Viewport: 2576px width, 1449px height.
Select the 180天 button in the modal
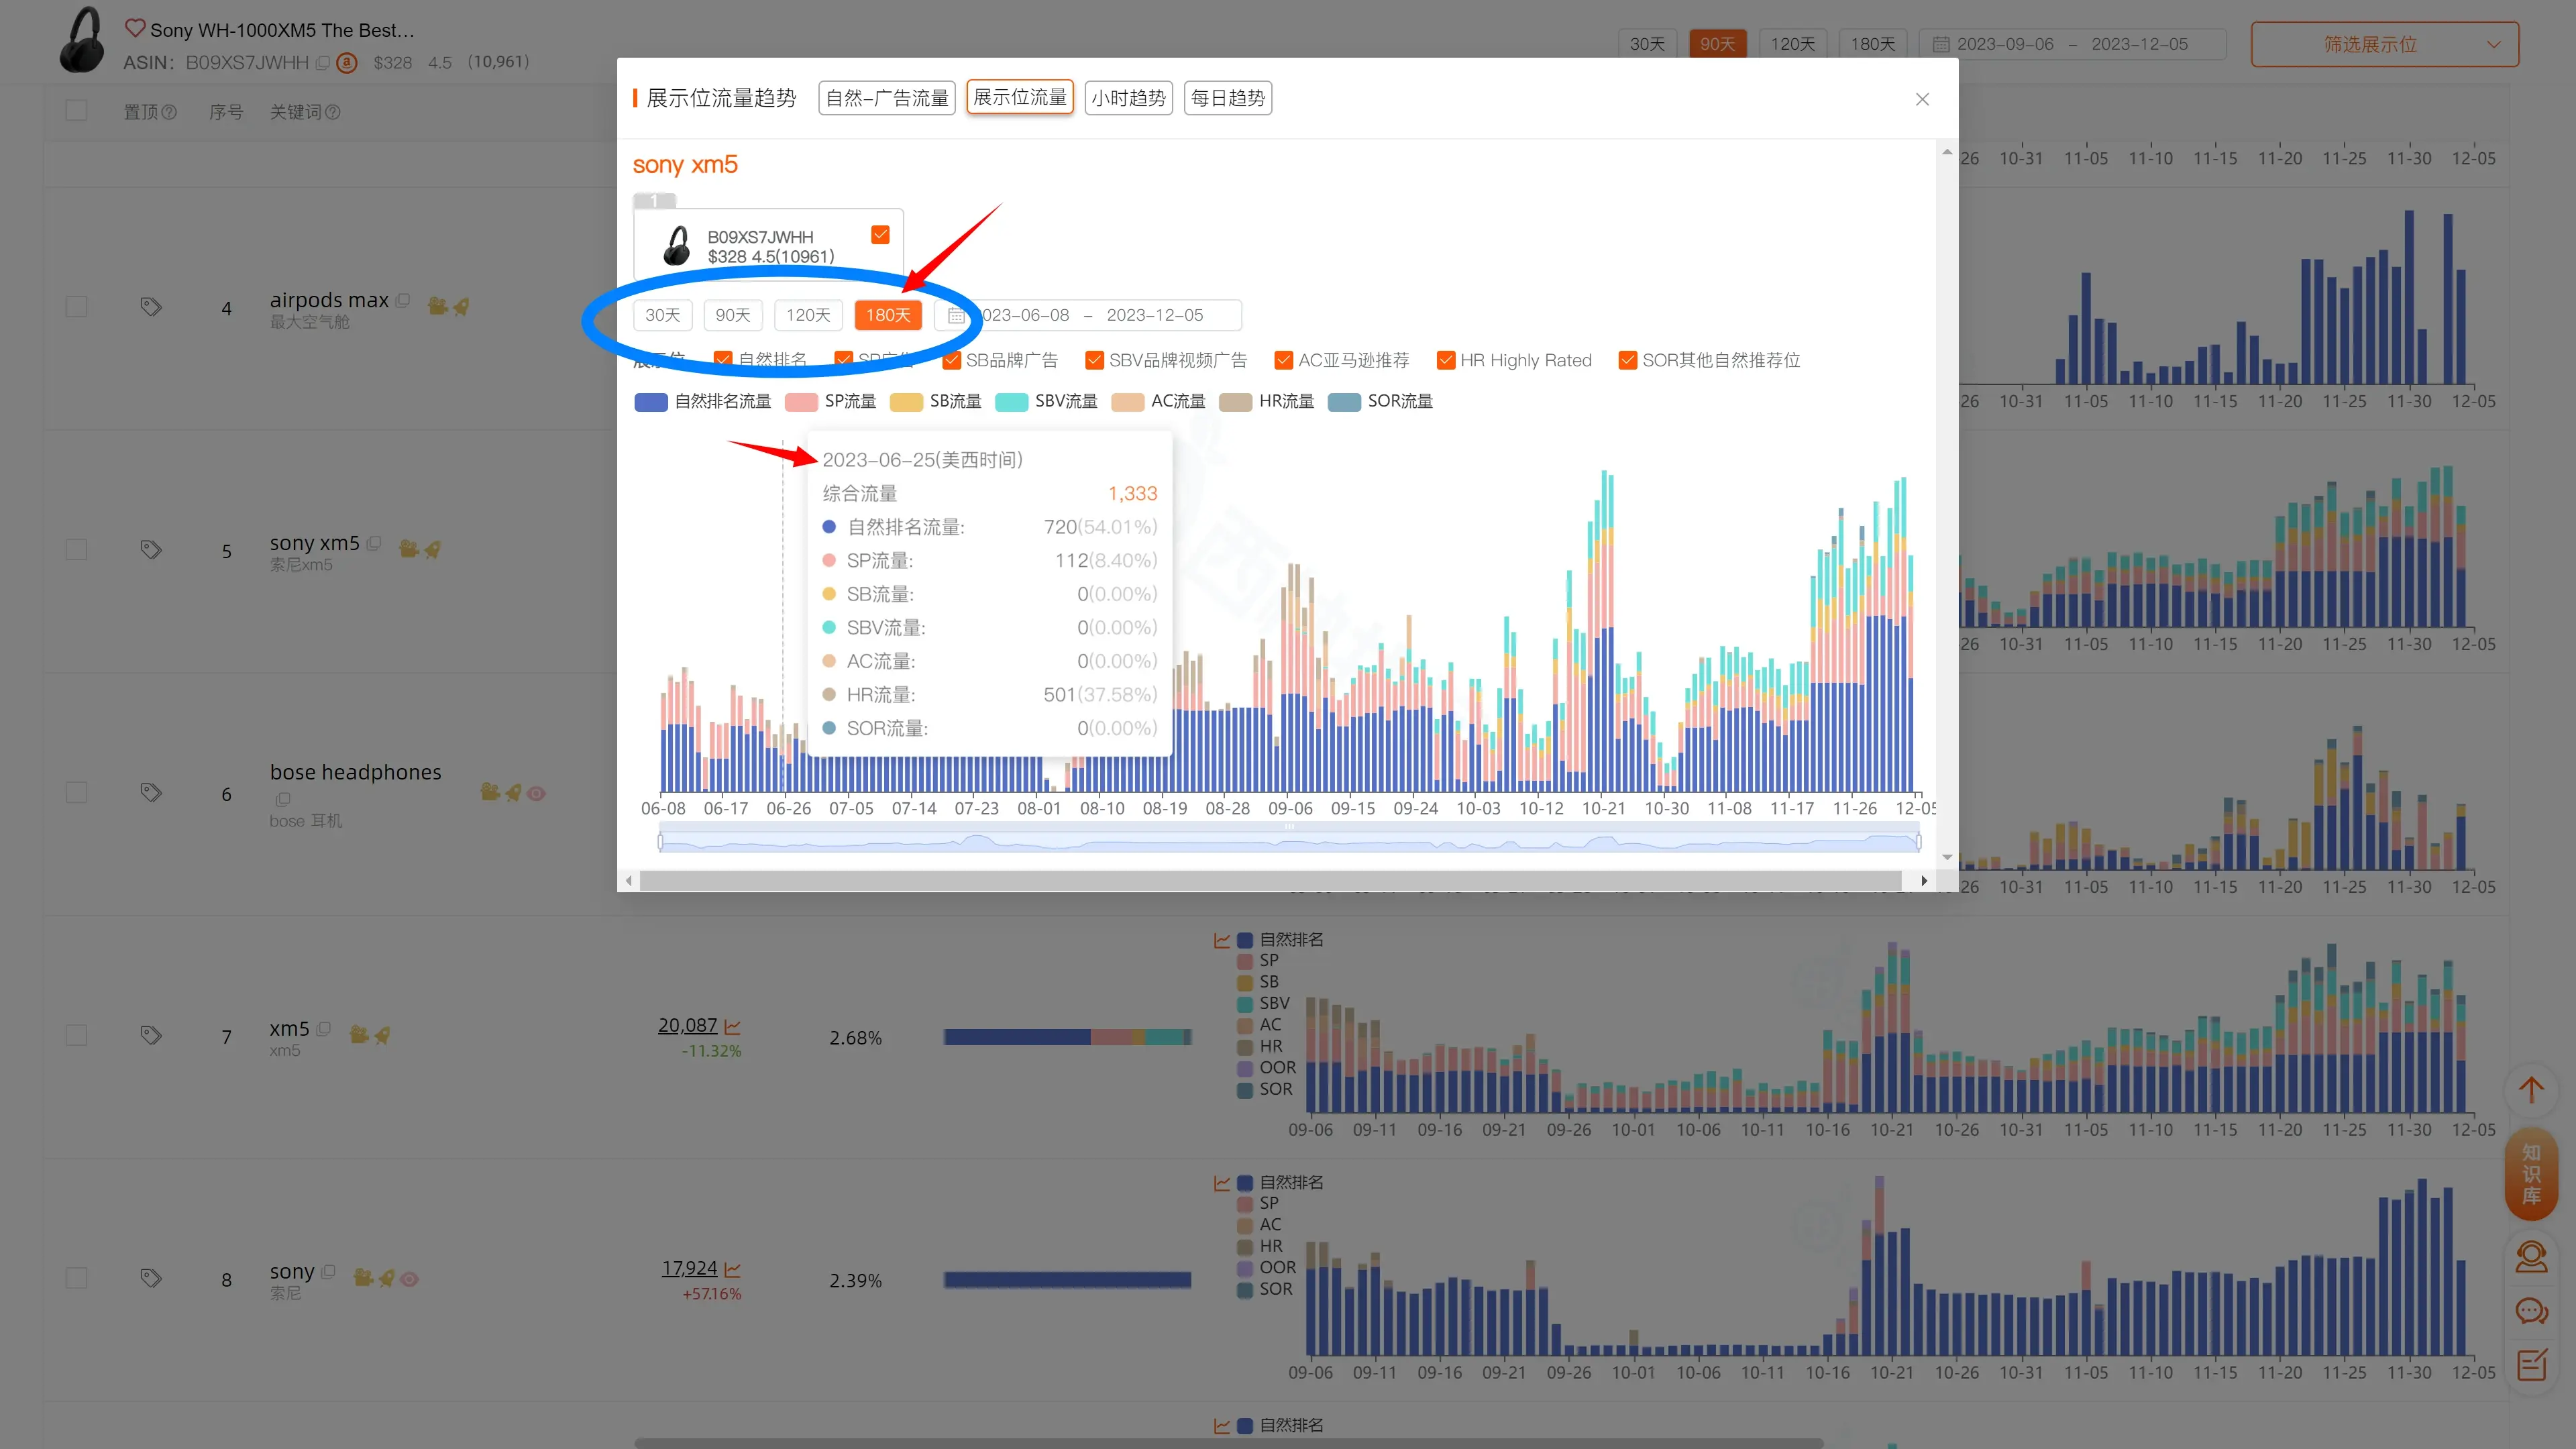click(x=888, y=315)
